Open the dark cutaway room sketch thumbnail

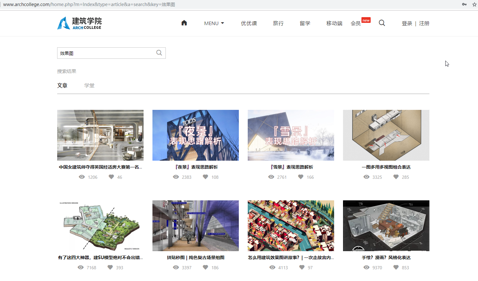(x=386, y=226)
